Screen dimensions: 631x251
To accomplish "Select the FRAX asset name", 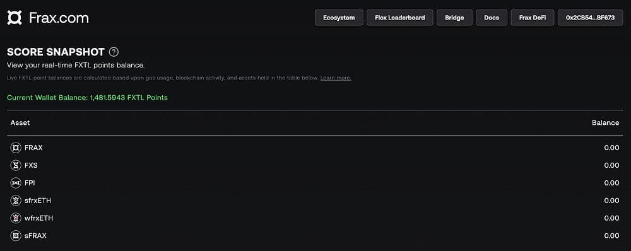I will click(33, 148).
